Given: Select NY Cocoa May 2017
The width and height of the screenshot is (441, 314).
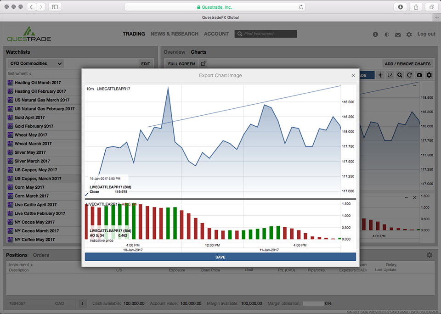Looking at the screenshot, I should [34, 222].
